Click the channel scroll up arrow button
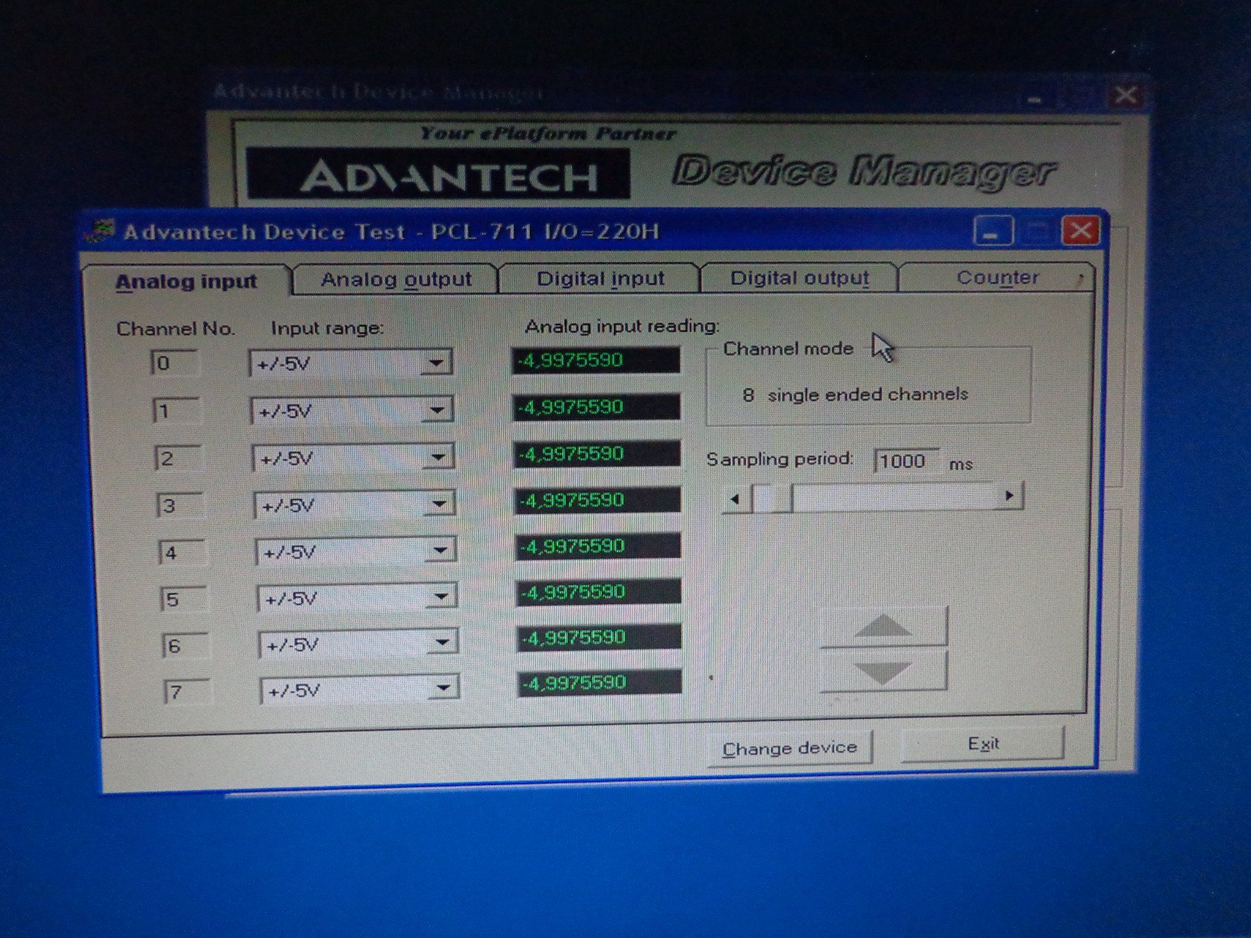 [x=883, y=626]
